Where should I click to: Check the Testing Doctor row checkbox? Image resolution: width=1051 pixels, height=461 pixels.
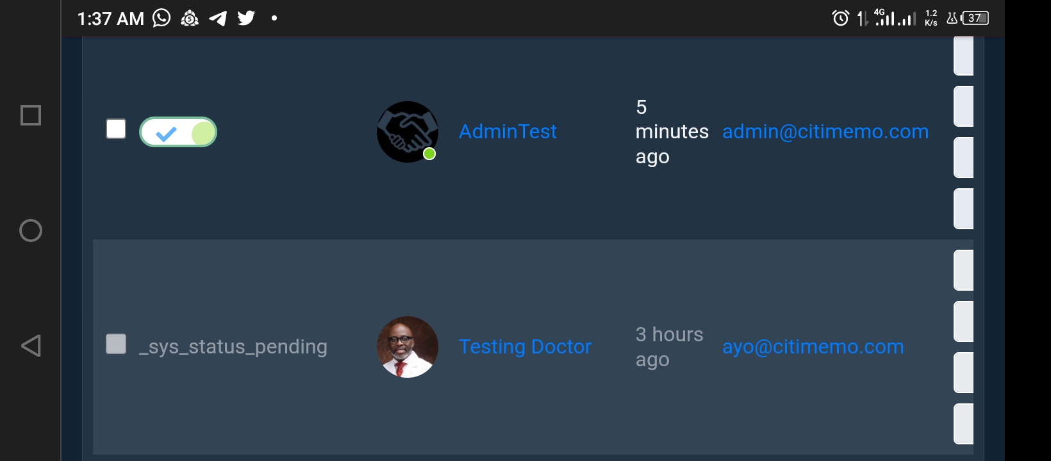[x=116, y=344]
